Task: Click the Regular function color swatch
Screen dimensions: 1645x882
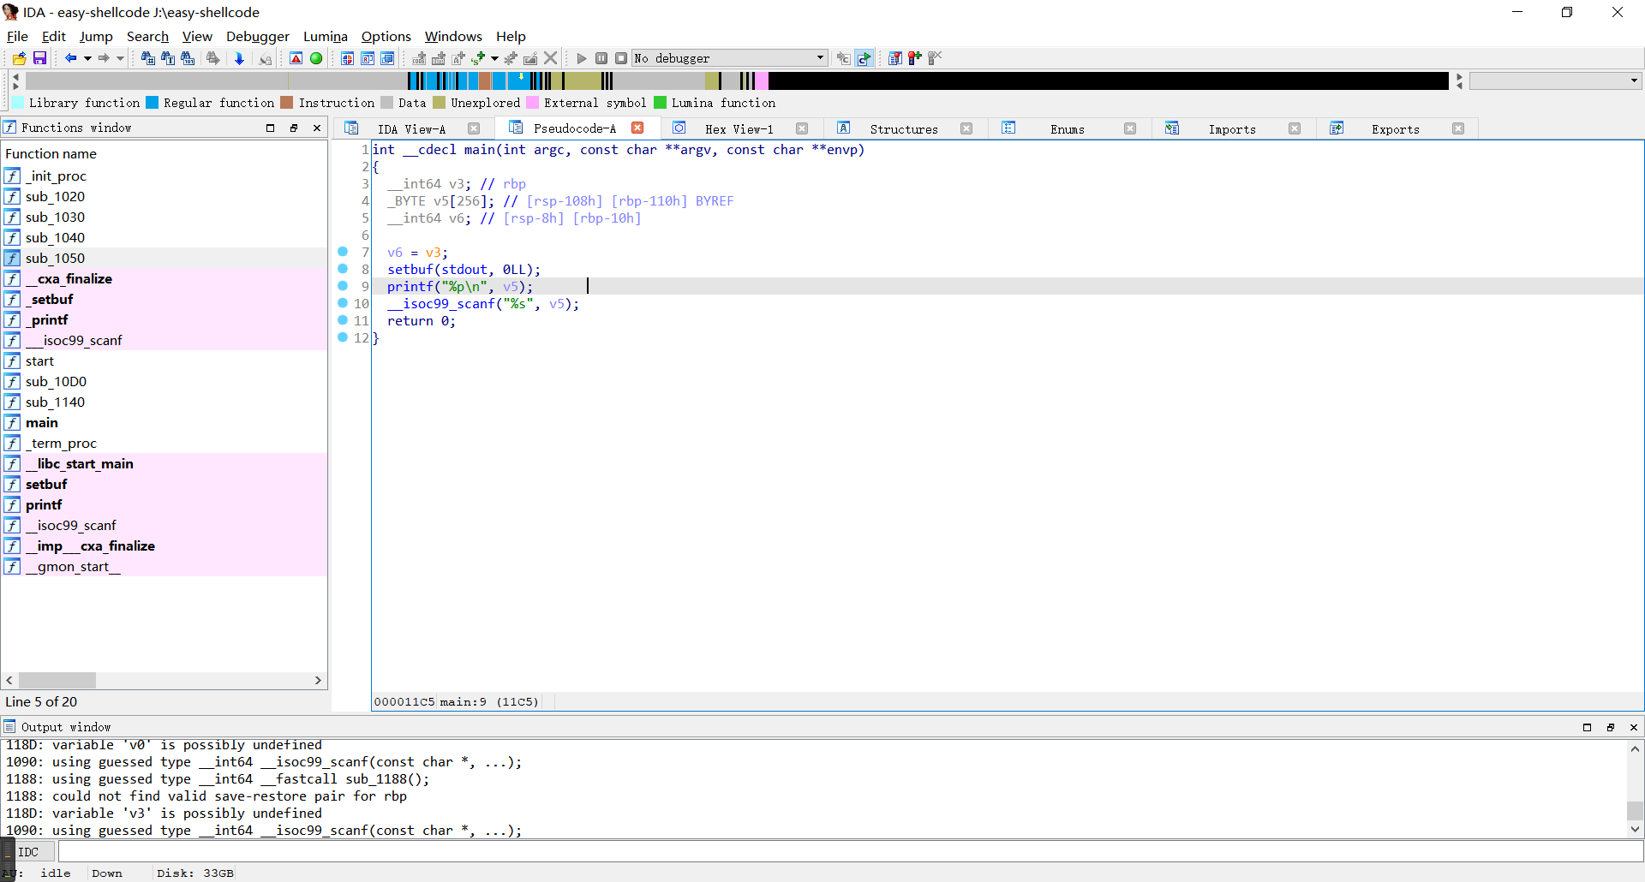Action: pos(153,103)
